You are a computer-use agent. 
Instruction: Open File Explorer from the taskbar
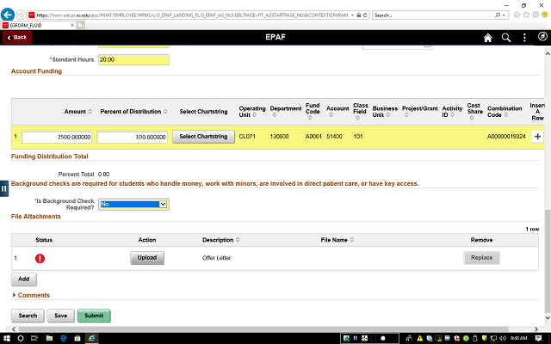pyautogui.click(x=49, y=338)
